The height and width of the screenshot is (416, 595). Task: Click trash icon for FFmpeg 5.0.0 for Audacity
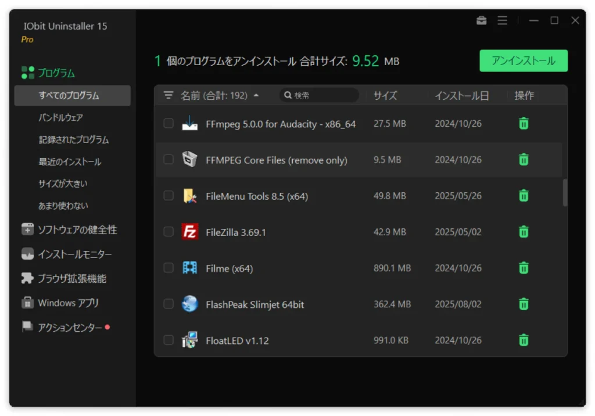[x=524, y=123]
